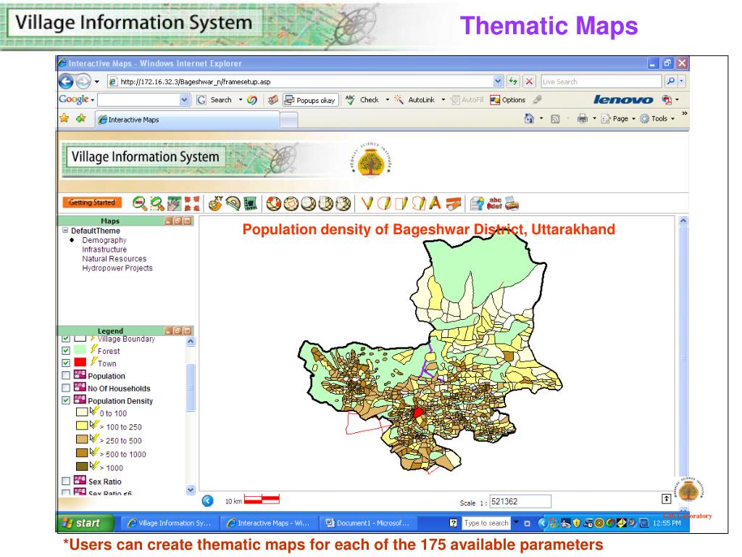The image size is (742, 557).
Task: Uncheck the Population Density checkbox
Action: (x=66, y=400)
